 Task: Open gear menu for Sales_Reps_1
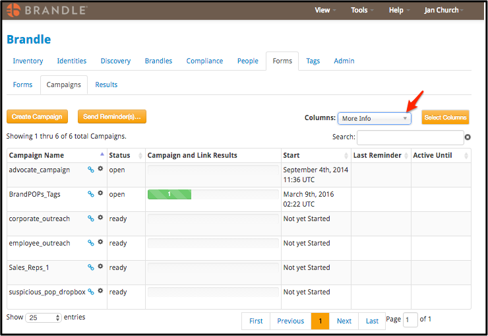100,266
